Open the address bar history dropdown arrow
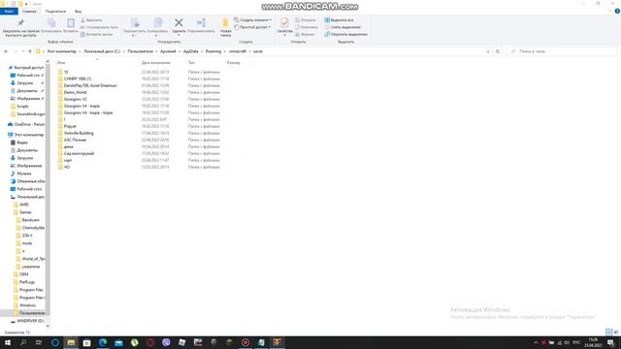 pos(487,51)
